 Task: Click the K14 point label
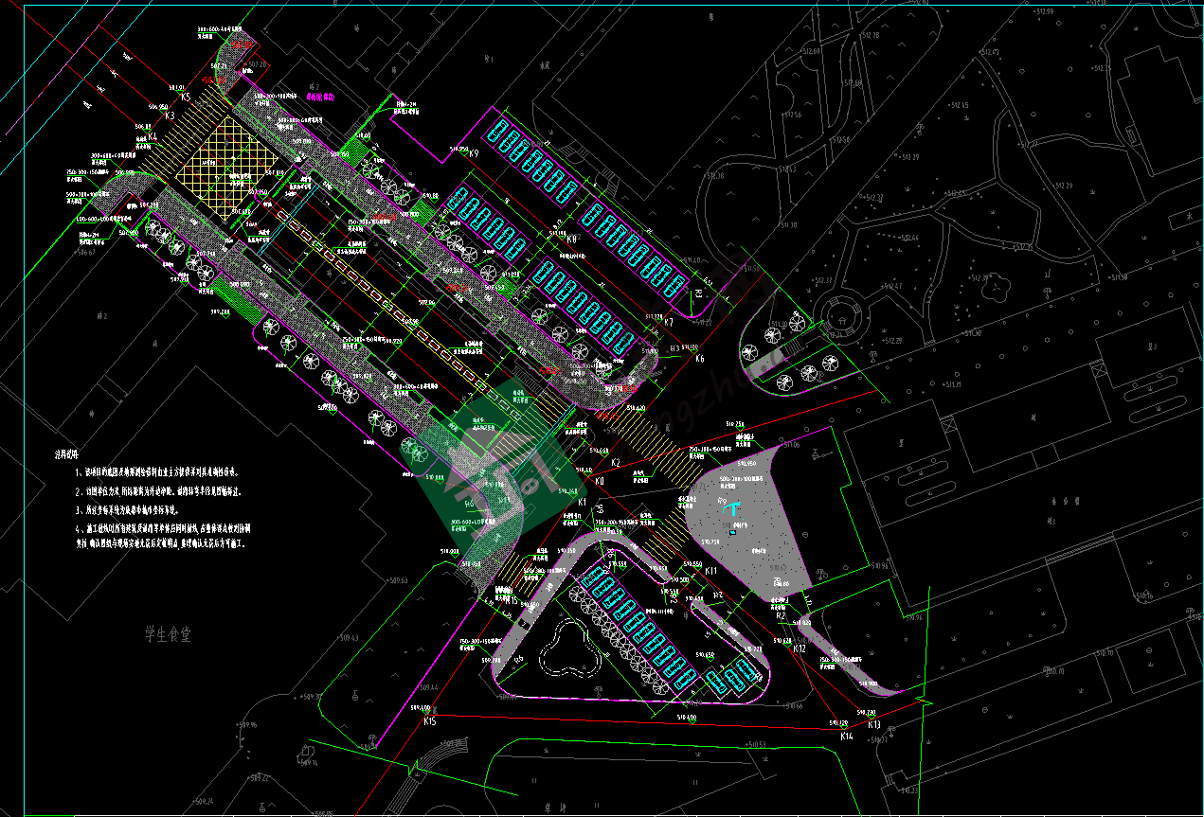(847, 736)
